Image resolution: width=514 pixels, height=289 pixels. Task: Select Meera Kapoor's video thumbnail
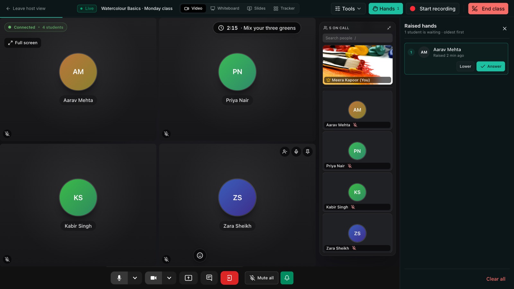tap(358, 65)
